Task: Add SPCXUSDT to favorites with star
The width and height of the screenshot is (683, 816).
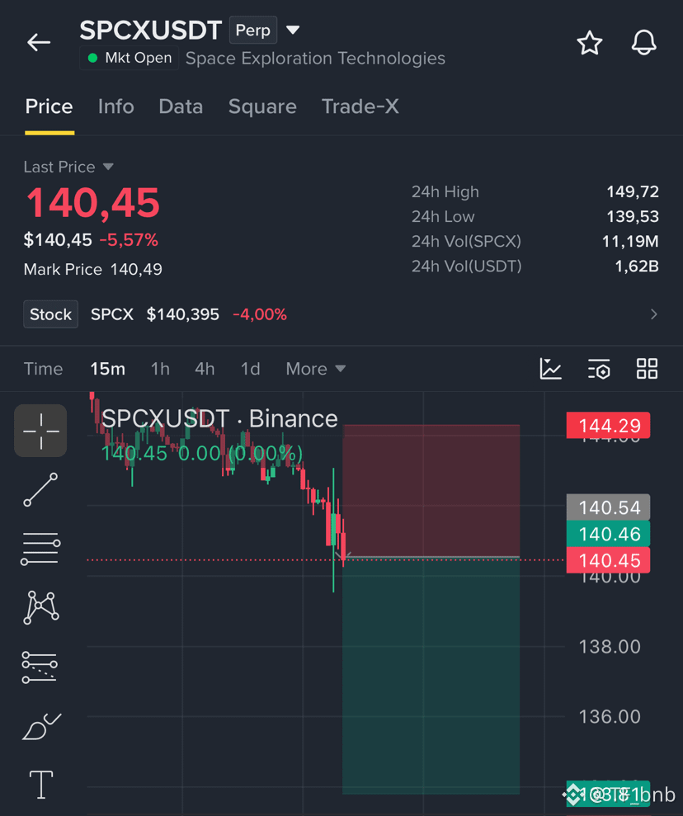Action: [589, 43]
